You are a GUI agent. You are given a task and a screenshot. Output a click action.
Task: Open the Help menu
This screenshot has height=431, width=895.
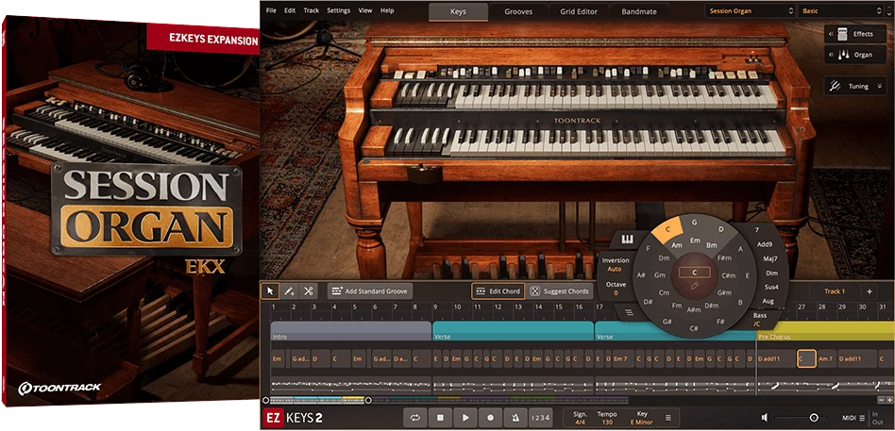click(x=387, y=10)
